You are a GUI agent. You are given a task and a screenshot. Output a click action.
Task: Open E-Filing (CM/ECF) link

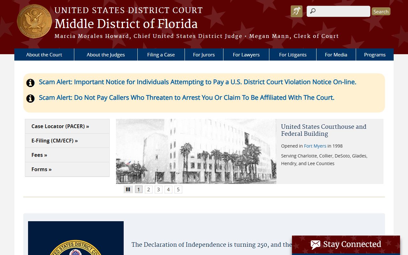67,141
